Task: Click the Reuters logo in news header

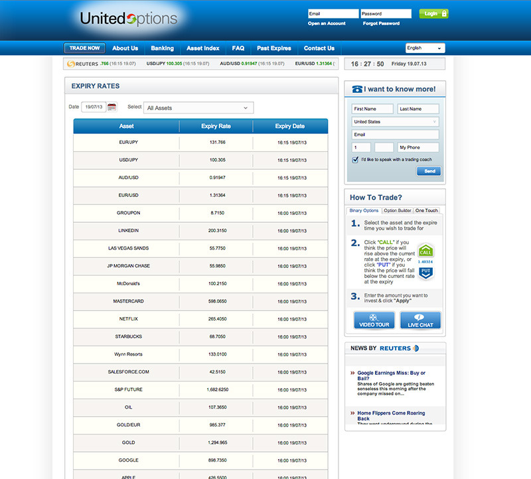Action: coord(399,348)
